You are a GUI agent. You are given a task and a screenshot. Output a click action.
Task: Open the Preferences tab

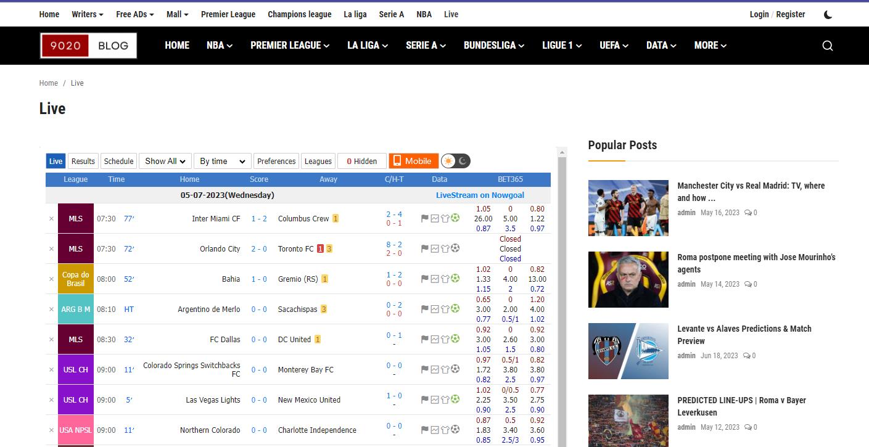point(276,161)
